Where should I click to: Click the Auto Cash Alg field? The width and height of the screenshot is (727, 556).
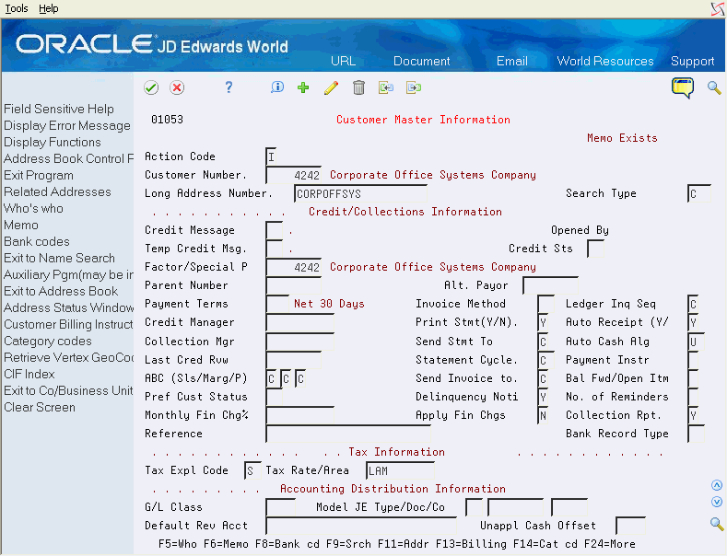[696, 342]
